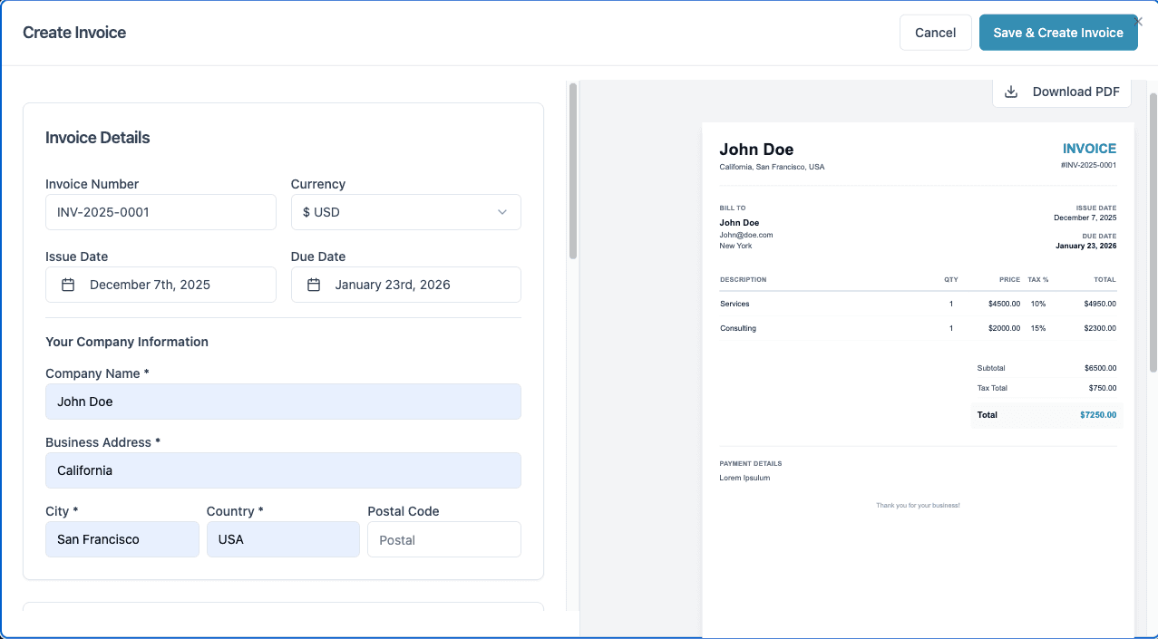
Task: Select the Country field showing USA
Action: click(x=283, y=538)
